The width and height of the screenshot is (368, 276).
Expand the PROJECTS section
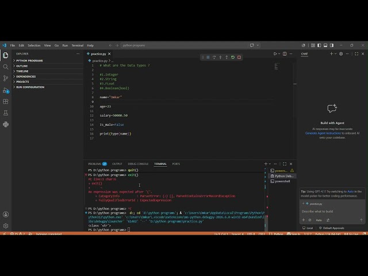pyautogui.click(x=48, y=82)
